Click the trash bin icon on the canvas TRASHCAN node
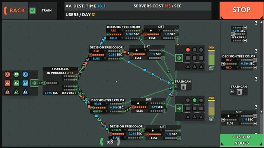264x148 pixels. (184, 87)
